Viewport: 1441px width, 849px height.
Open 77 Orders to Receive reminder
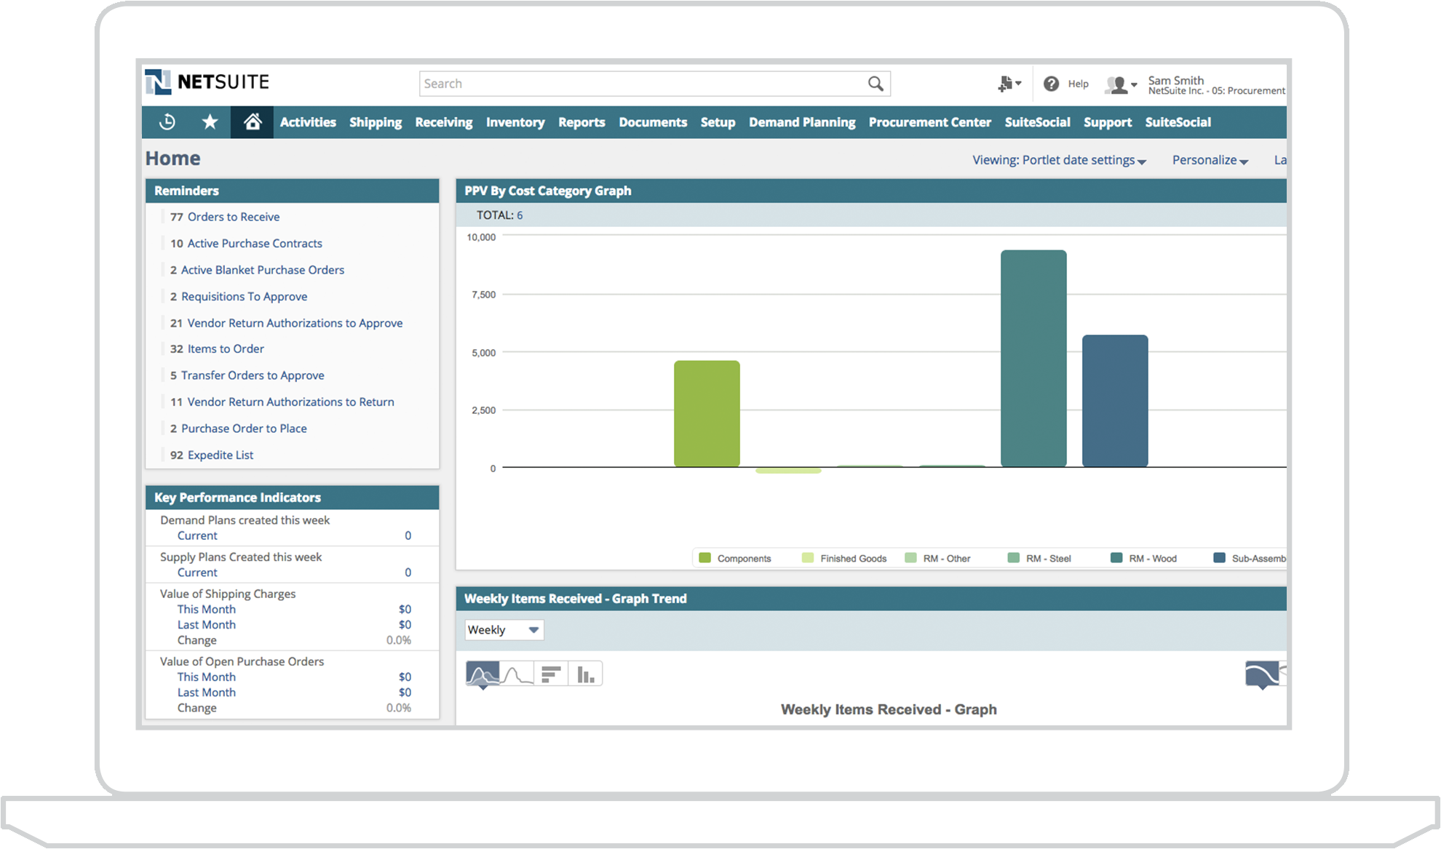(225, 217)
